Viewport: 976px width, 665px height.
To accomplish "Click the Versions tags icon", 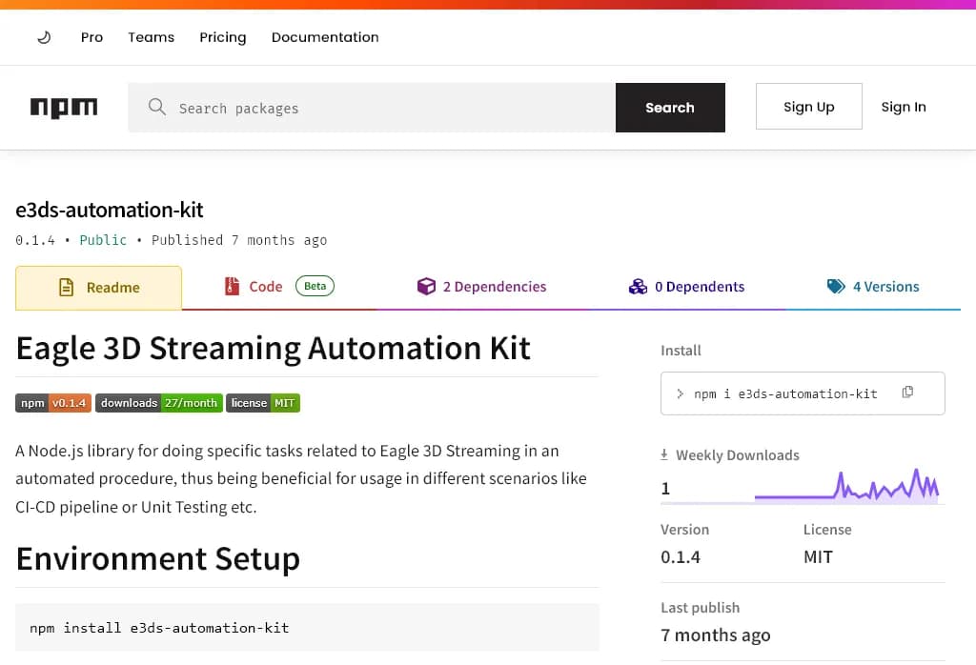I will click(836, 286).
